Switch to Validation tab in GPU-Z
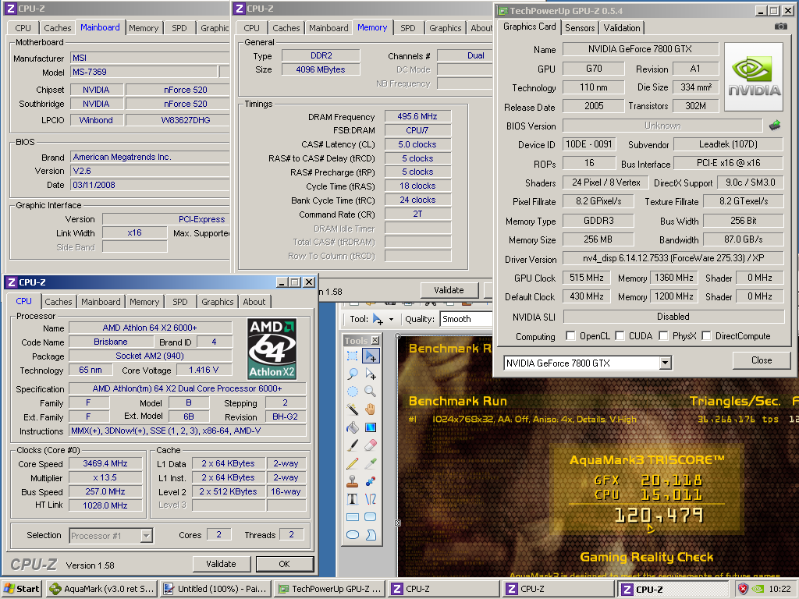The width and height of the screenshot is (799, 599). 622,28
